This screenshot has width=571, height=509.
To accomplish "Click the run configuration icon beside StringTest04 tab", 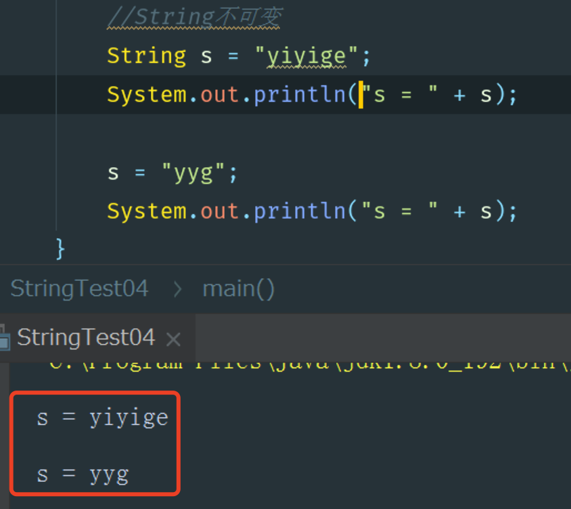I will pos(5,338).
